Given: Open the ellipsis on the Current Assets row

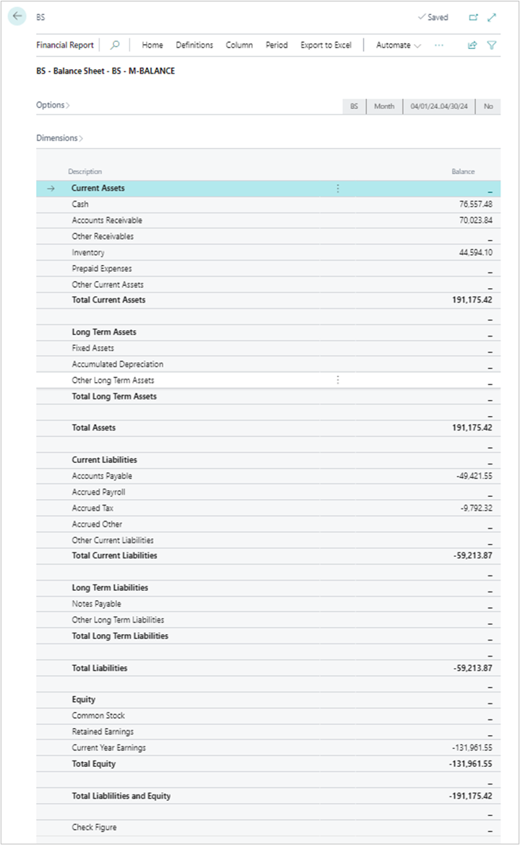Looking at the screenshot, I should click(337, 188).
